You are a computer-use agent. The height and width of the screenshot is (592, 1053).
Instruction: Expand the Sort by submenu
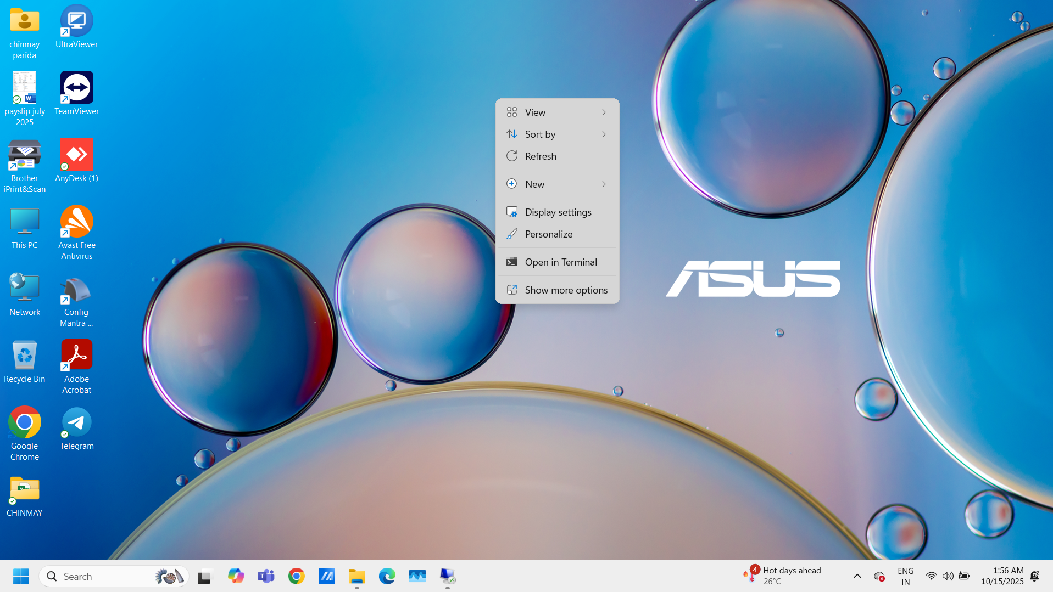pos(557,134)
